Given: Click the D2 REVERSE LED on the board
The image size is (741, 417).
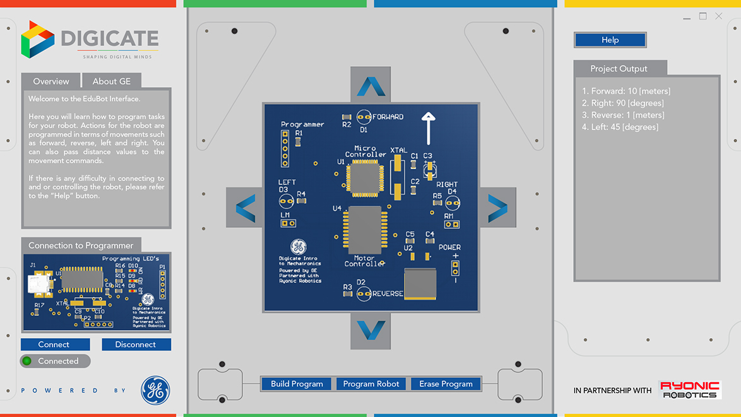Looking at the screenshot, I should (364, 294).
